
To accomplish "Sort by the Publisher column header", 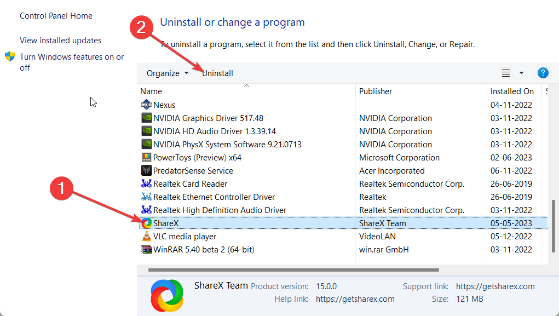I will [x=376, y=91].
